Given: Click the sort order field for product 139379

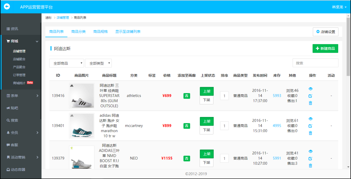Looking at the screenshot, I should (x=224, y=158).
